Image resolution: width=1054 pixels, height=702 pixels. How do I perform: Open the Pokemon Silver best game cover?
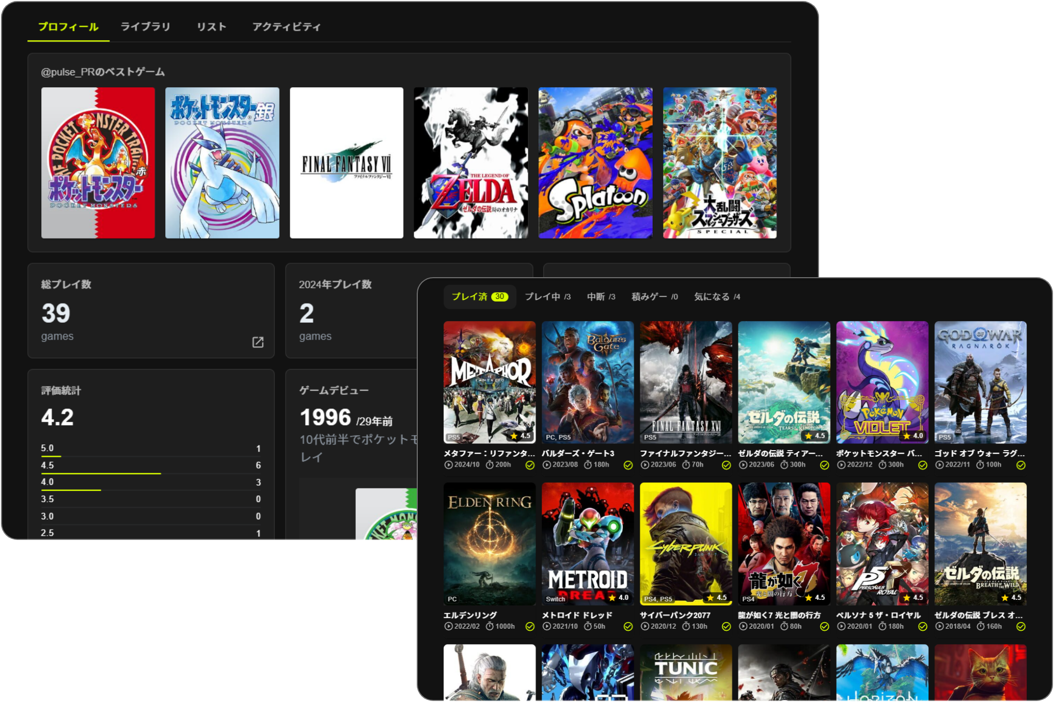pyautogui.click(x=223, y=163)
